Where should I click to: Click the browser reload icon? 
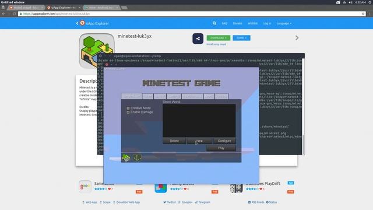pyautogui.click(x=14, y=14)
